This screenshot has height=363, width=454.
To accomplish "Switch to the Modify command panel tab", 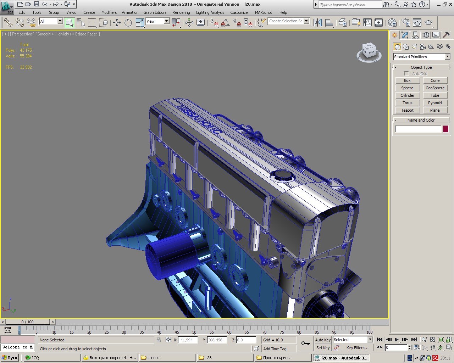I will (405, 35).
